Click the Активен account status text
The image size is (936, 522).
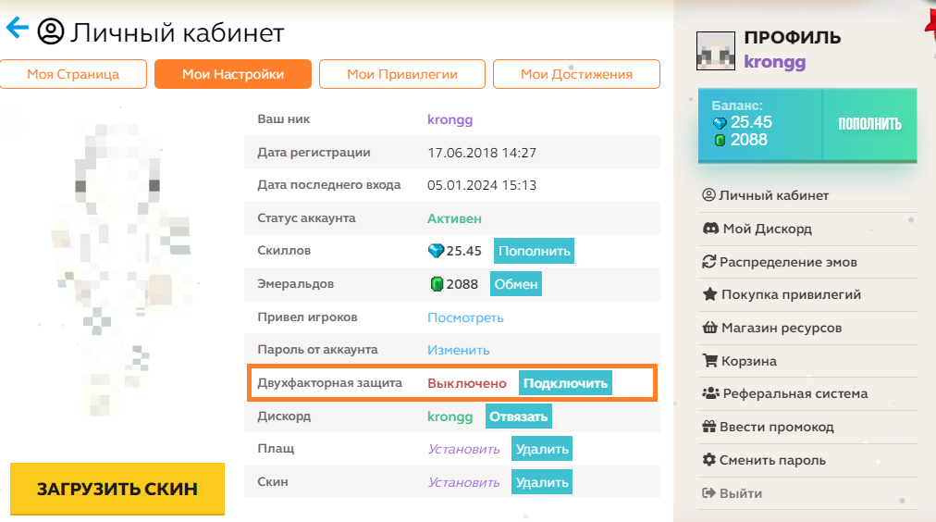click(454, 218)
